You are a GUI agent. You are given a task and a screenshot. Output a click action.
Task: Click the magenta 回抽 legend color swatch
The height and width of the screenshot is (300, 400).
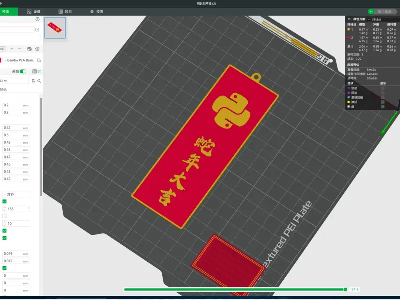[348, 93]
